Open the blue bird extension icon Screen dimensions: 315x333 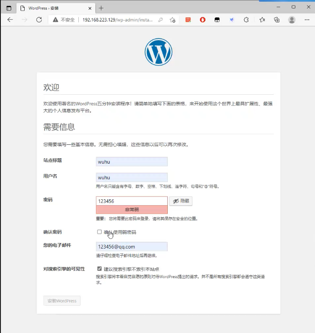232,20
